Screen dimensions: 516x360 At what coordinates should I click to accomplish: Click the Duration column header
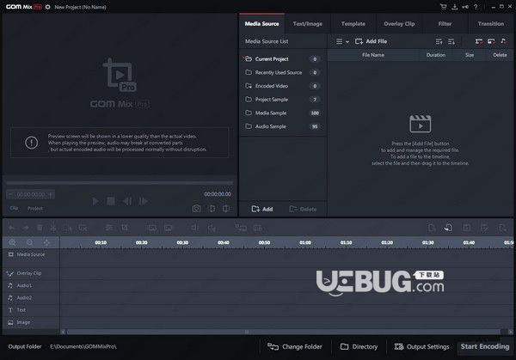[x=436, y=55]
